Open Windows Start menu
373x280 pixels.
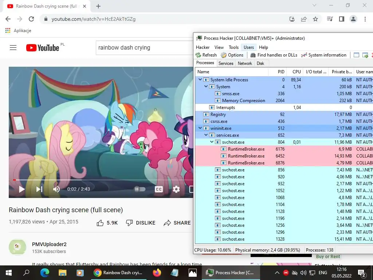point(9,273)
